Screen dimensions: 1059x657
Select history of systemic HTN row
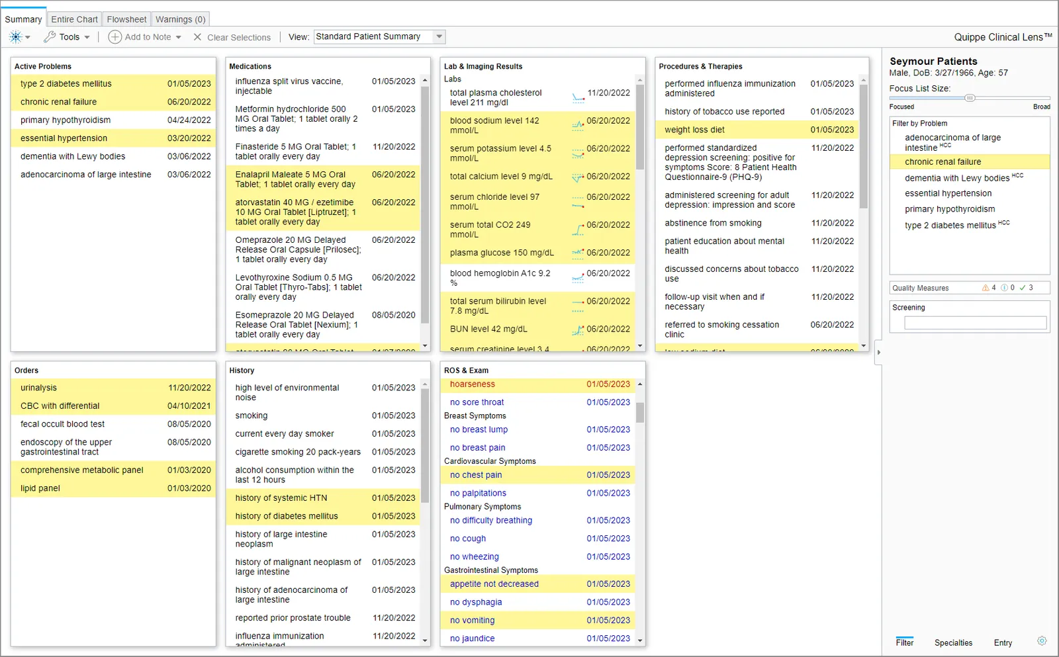pos(323,498)
